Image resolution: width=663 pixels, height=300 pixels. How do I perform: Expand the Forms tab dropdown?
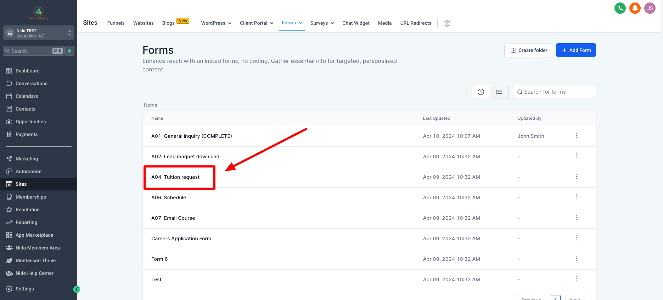tap(292, 23)
